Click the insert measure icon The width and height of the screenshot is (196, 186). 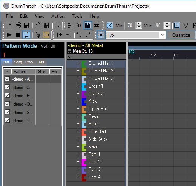click(x=59, y=35)
